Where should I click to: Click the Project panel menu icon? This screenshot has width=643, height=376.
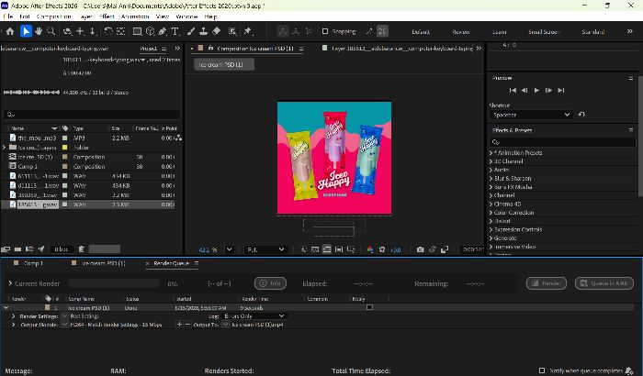(x=164, y=49)
